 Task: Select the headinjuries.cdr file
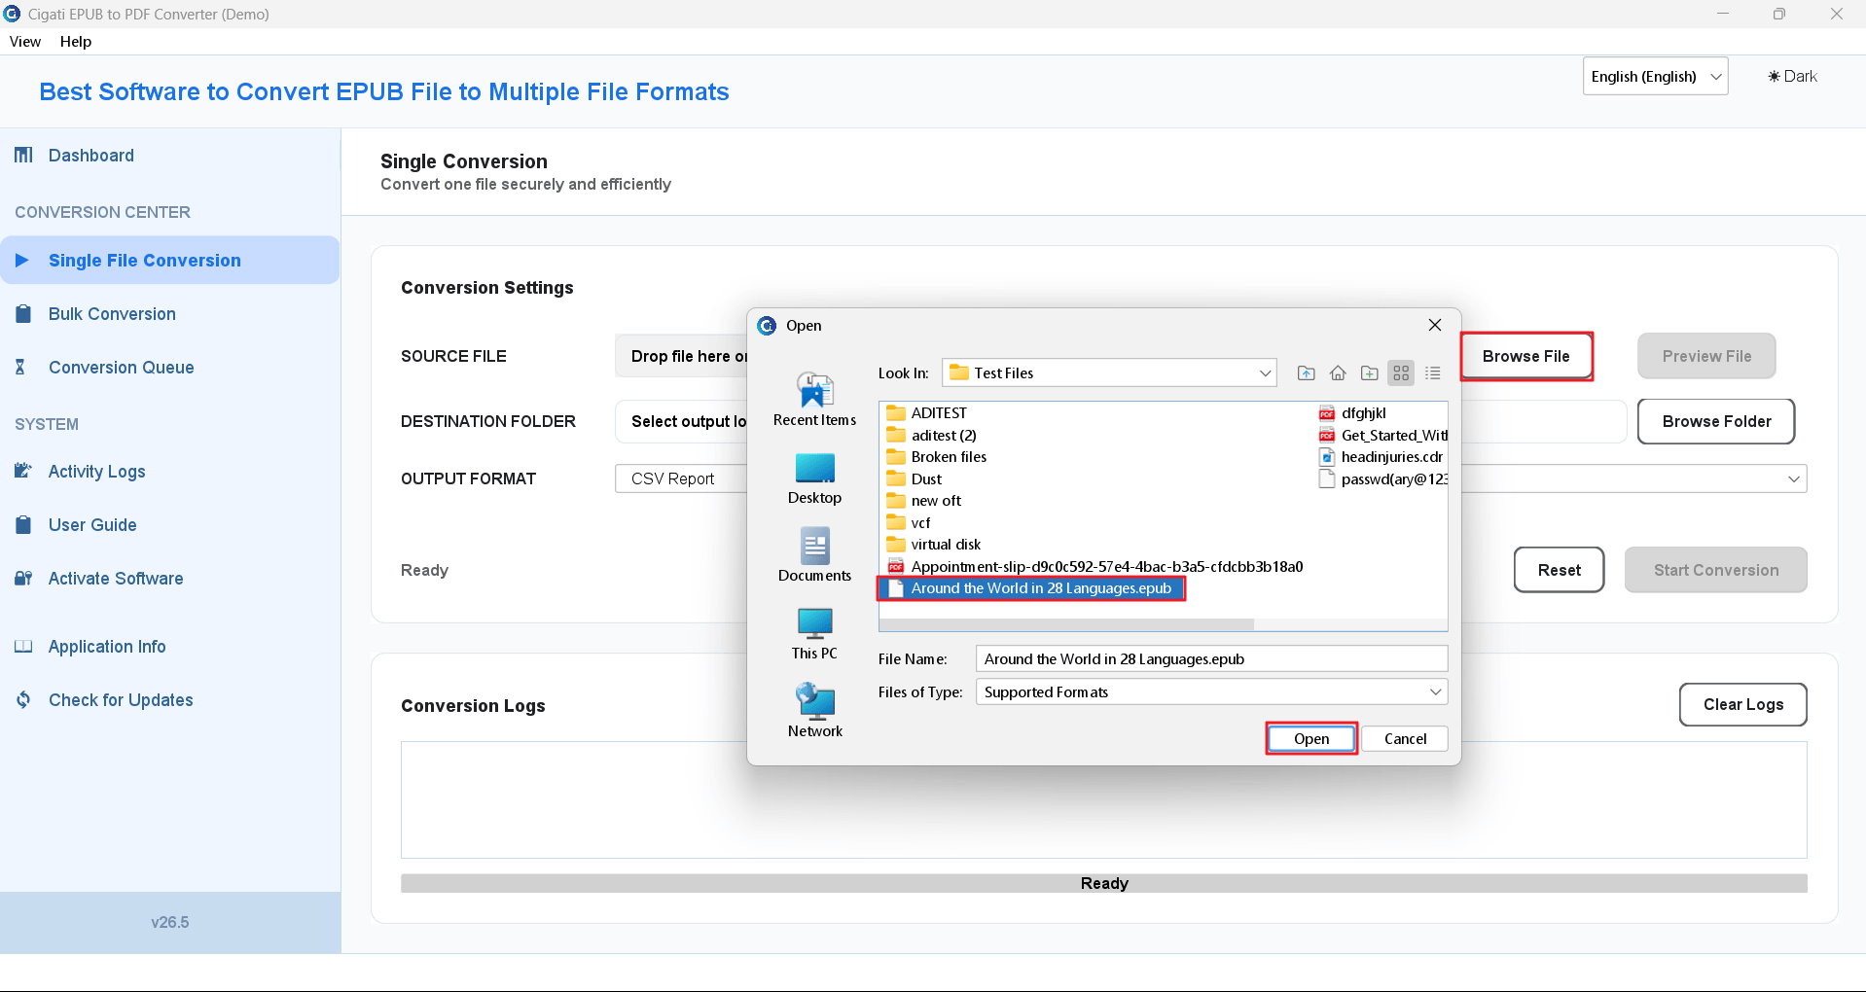click(x=1382, y=457)
